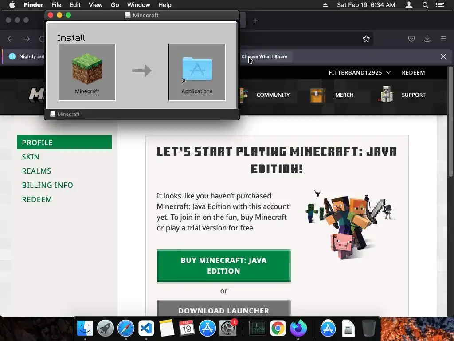The image size is (454, 341).
Task: Select SKIN in the sidebar
Action: coord(31,157)
